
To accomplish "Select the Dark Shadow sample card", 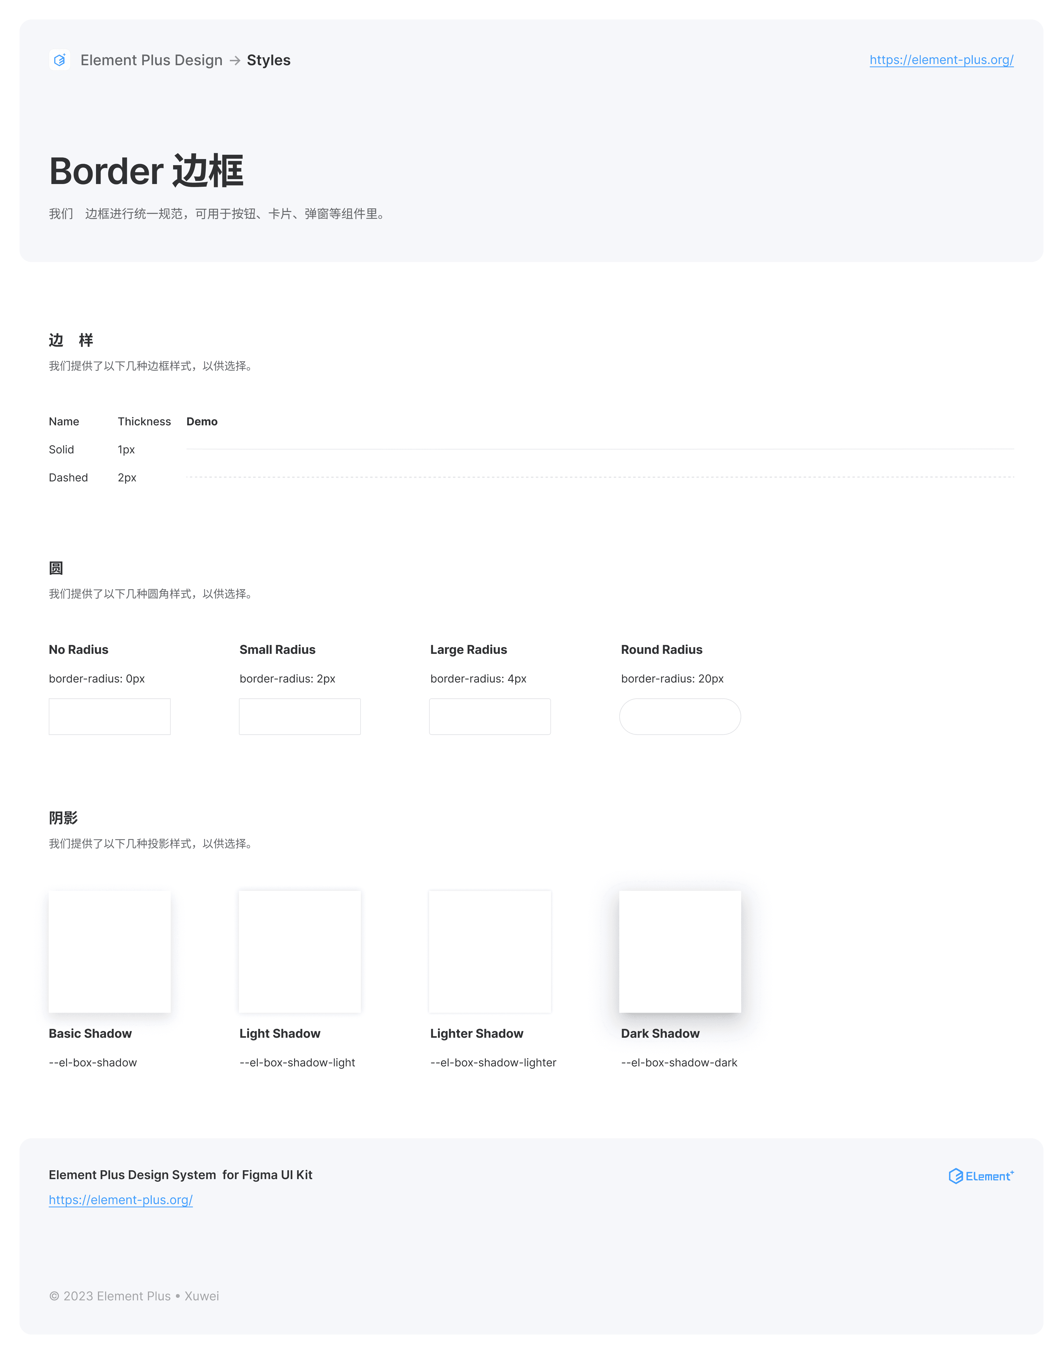I will click(x=680, y=952).
